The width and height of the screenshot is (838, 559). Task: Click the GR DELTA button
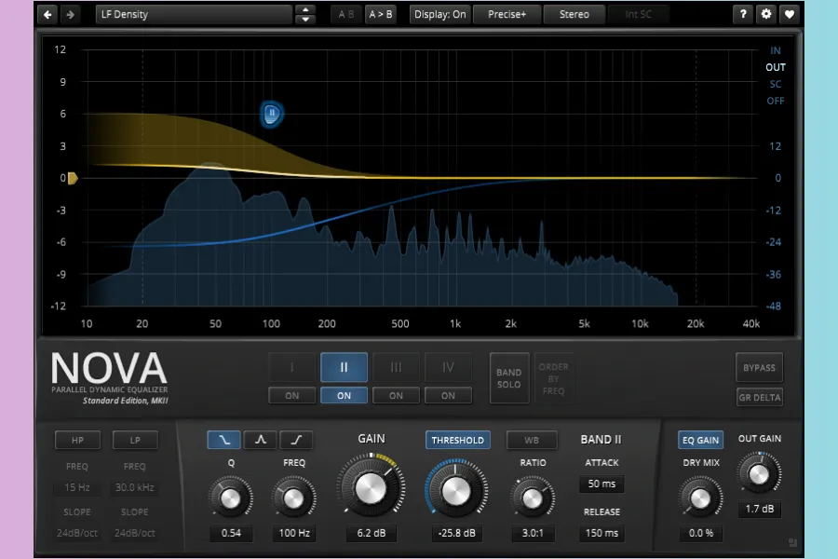click(x=759, y=398)
